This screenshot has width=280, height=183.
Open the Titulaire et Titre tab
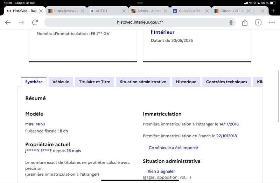click(x=94, y=82)
